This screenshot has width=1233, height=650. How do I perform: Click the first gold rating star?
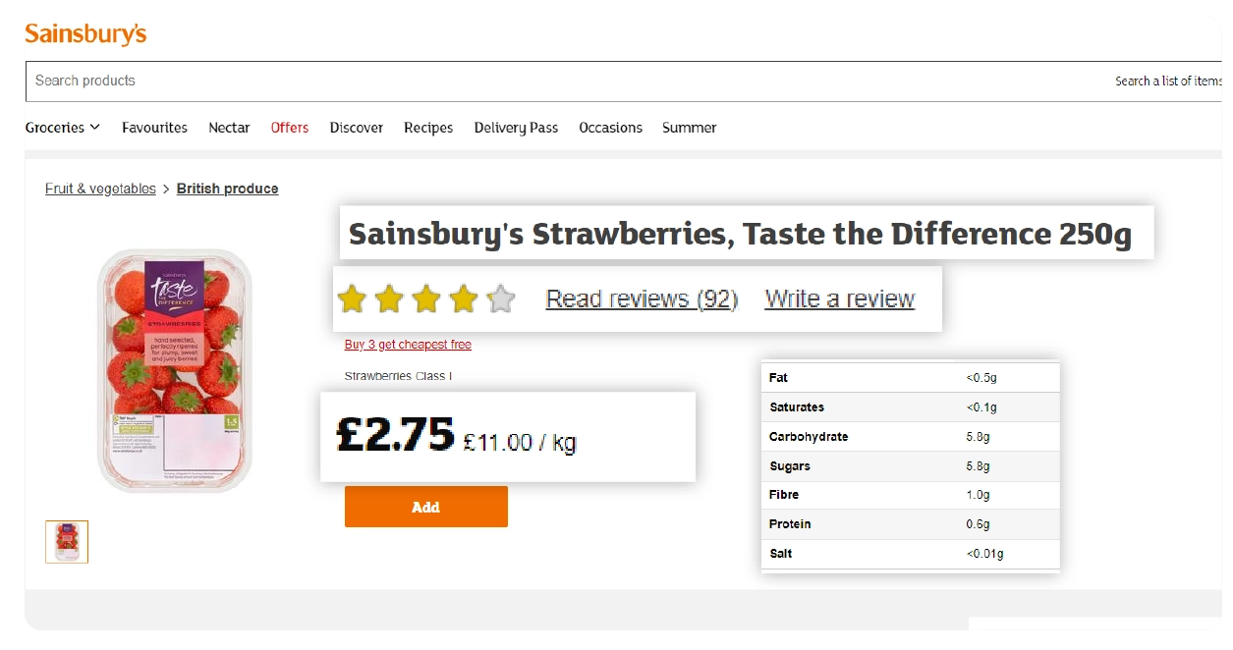pyautogui.click(x=352, y=298)
